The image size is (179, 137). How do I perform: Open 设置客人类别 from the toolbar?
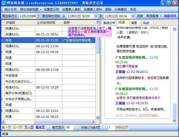[71, 9]
